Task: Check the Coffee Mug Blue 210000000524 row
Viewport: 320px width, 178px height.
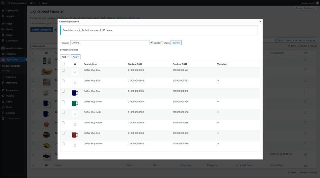Action: (63, 70)
